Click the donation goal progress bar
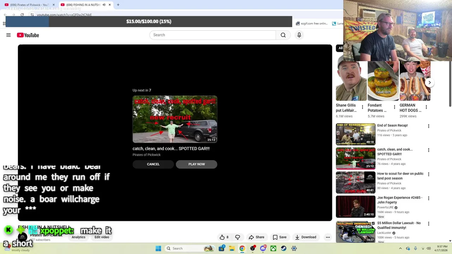 149,22
